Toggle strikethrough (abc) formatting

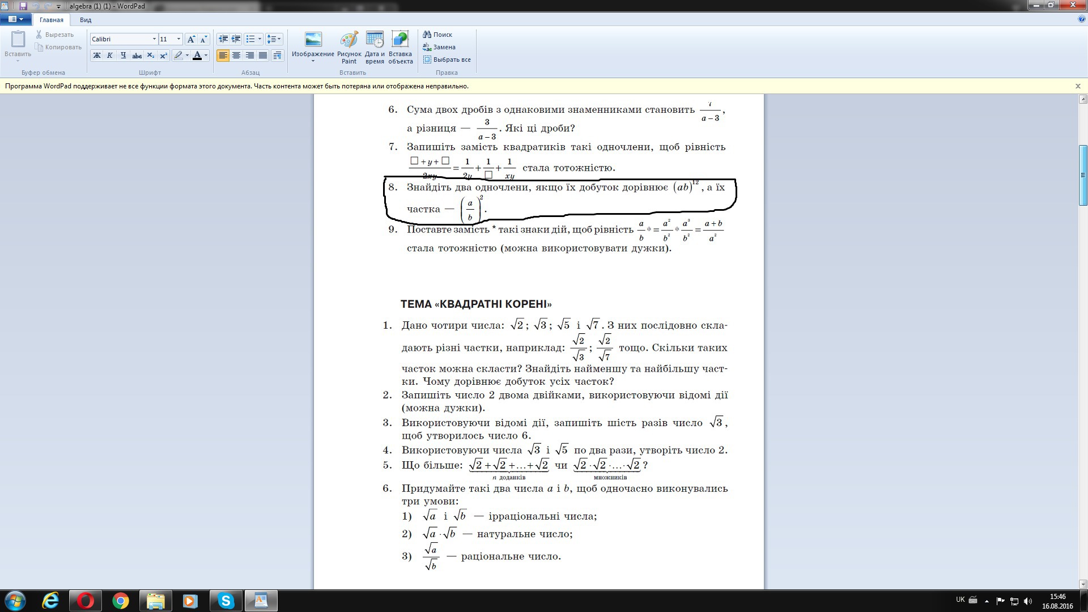137,56
